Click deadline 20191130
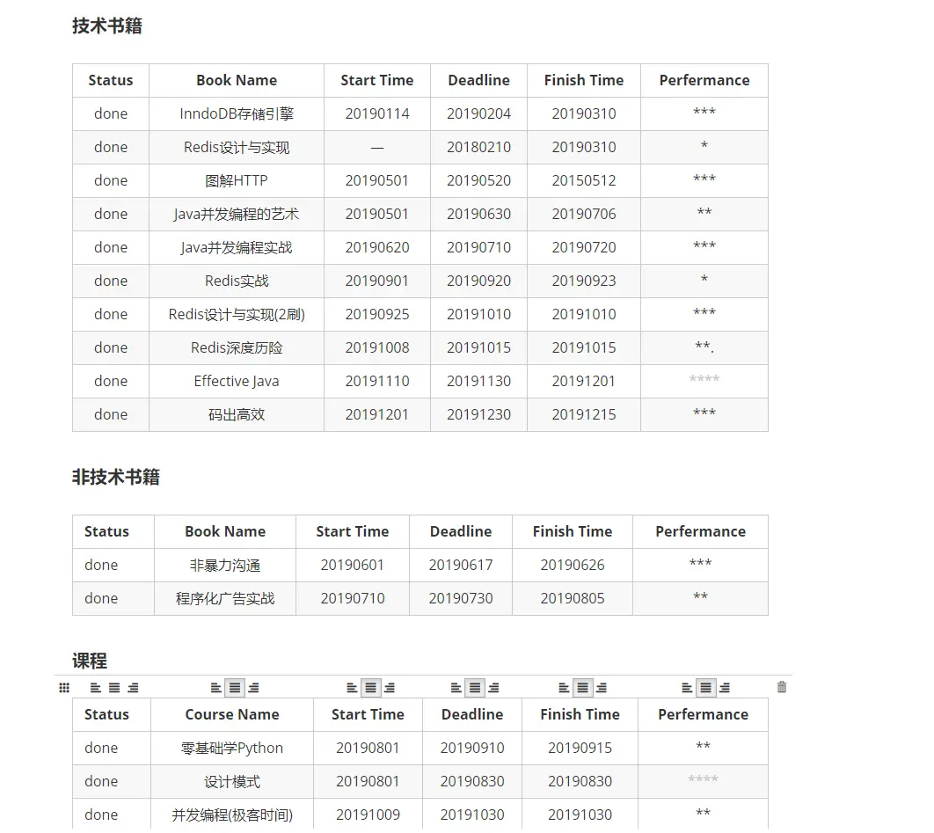Viewport: 934px width, 833px height. click(x=479, y=381)
